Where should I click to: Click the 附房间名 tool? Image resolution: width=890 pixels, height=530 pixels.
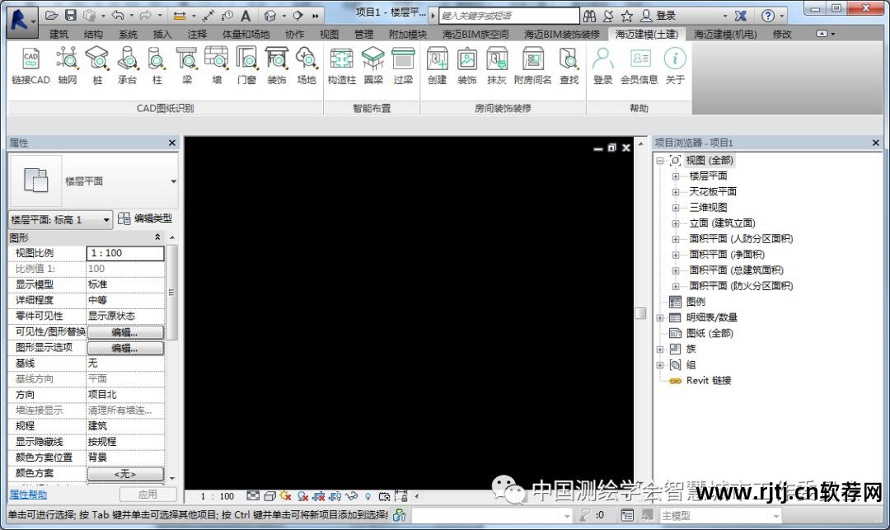532,66
